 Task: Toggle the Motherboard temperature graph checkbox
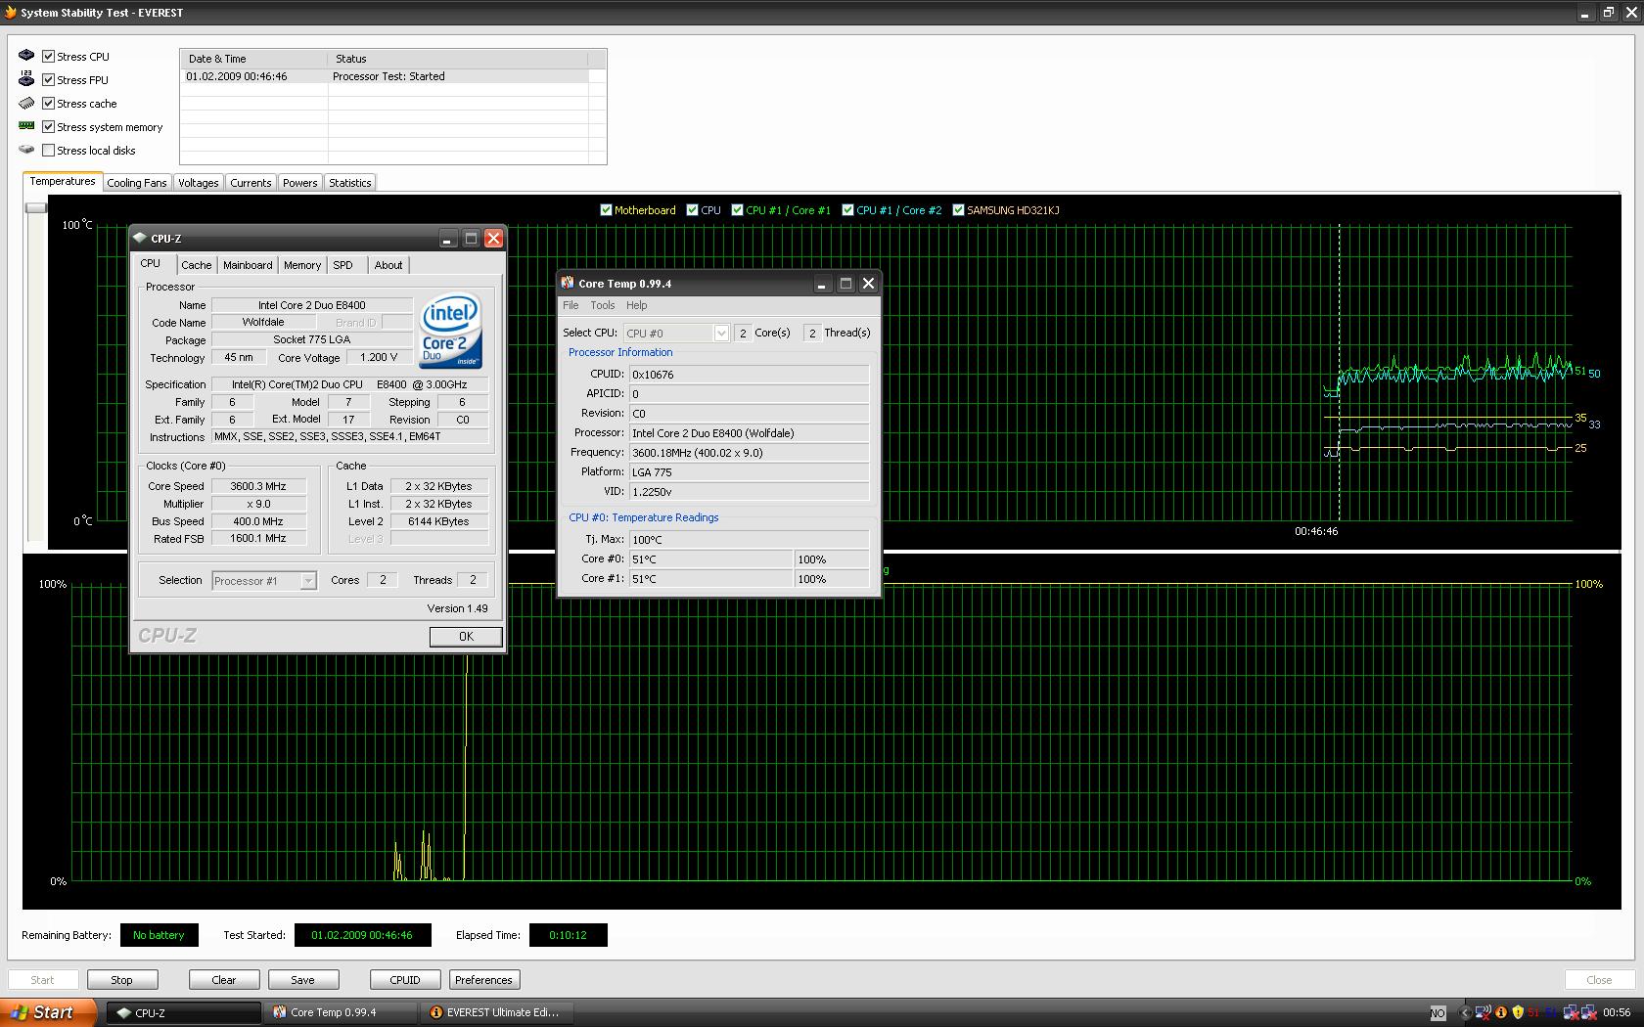(x=606, y=209)
